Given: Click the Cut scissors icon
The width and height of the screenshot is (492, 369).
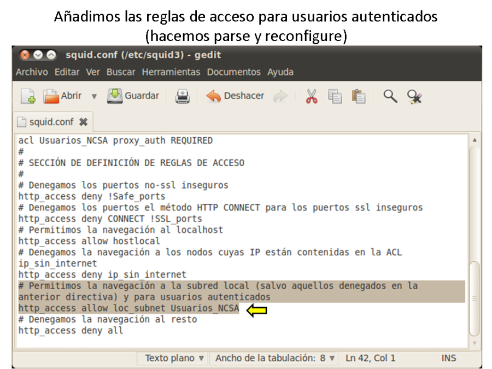Looking at the screenshot, I should click(x=312, y=97).
